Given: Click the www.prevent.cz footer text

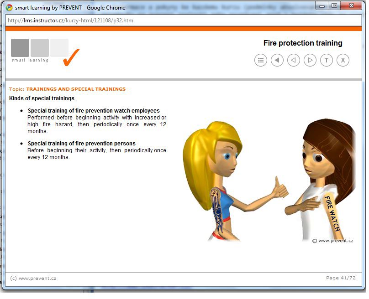Looking at the screenshot, I should pyautogui.click(x=33, y=278).
